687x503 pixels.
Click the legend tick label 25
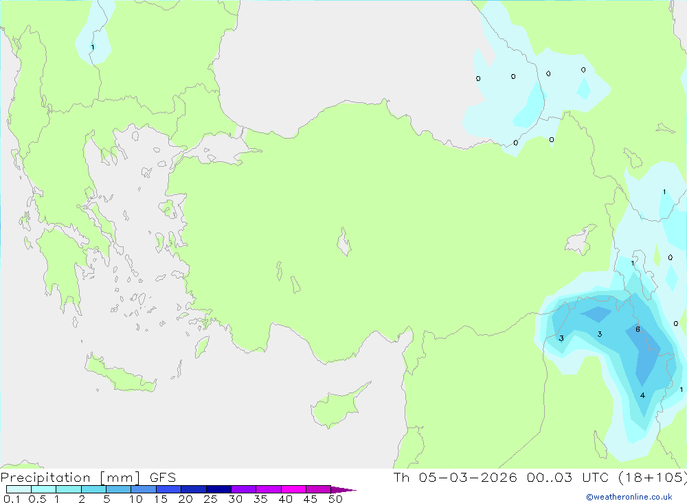211,499
